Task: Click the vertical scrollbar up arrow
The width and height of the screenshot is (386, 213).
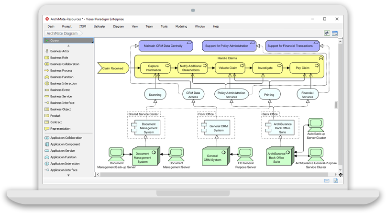Action: click(341, 41)
